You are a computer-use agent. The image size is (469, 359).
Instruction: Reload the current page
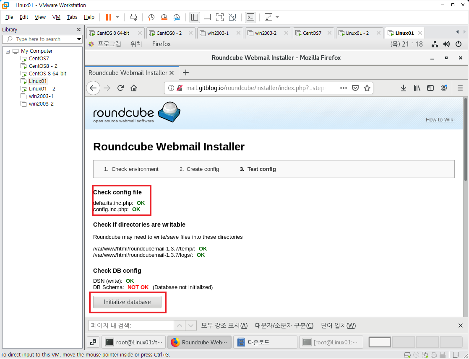point(120,88)
